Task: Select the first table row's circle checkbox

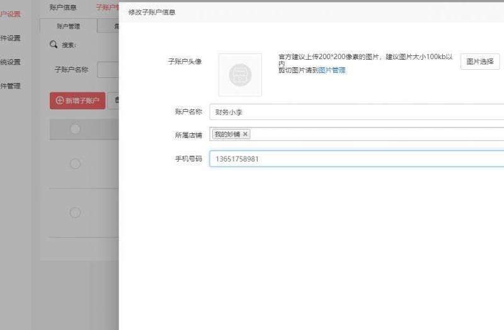Action: pyautogui.click(x=75, y=164)
